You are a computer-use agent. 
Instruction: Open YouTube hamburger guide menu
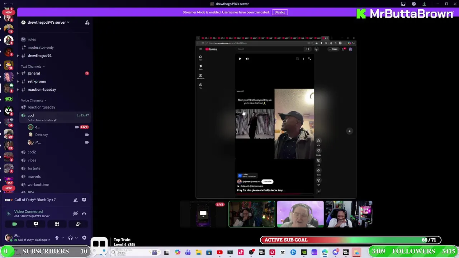200,49
